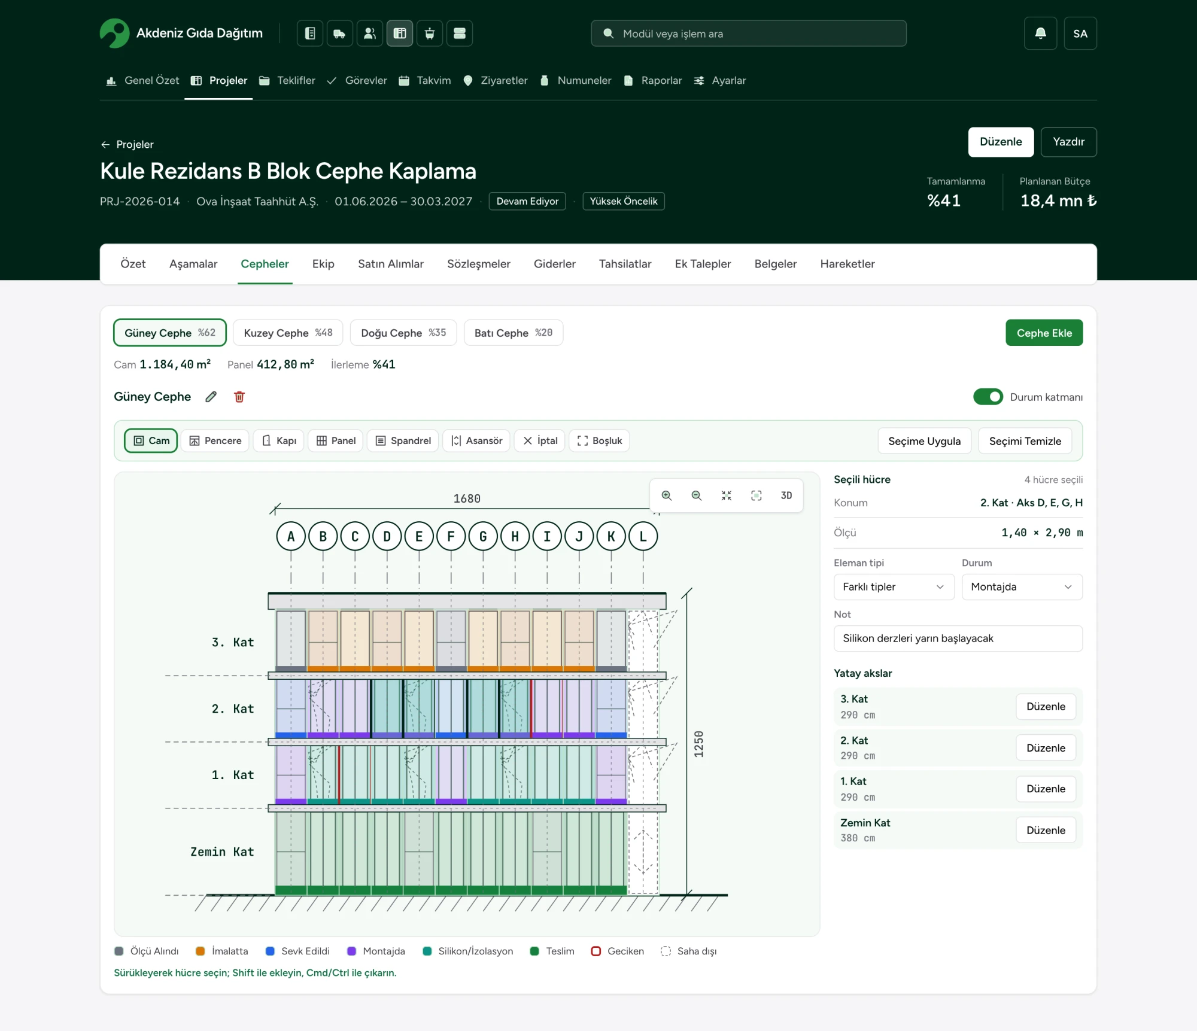Select the Boşluk tool

click(x=599, y=441)
